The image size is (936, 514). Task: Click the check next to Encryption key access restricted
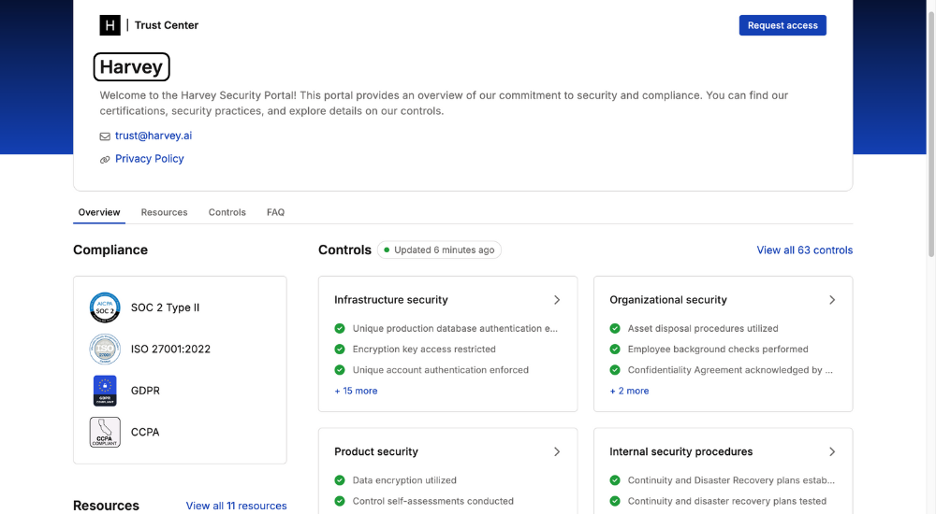pos(340,350)
